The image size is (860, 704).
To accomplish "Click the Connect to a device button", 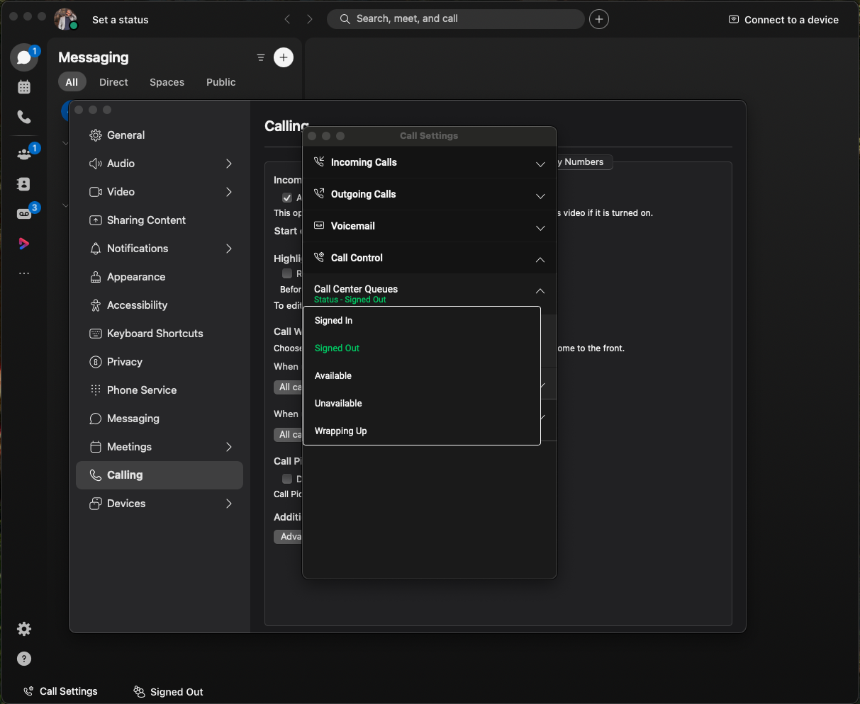I will (783, 19).
